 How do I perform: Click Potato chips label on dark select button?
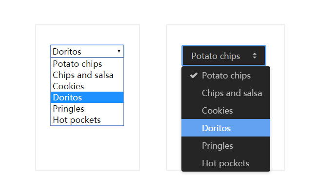pyautogui.click(x=216, y=56)
